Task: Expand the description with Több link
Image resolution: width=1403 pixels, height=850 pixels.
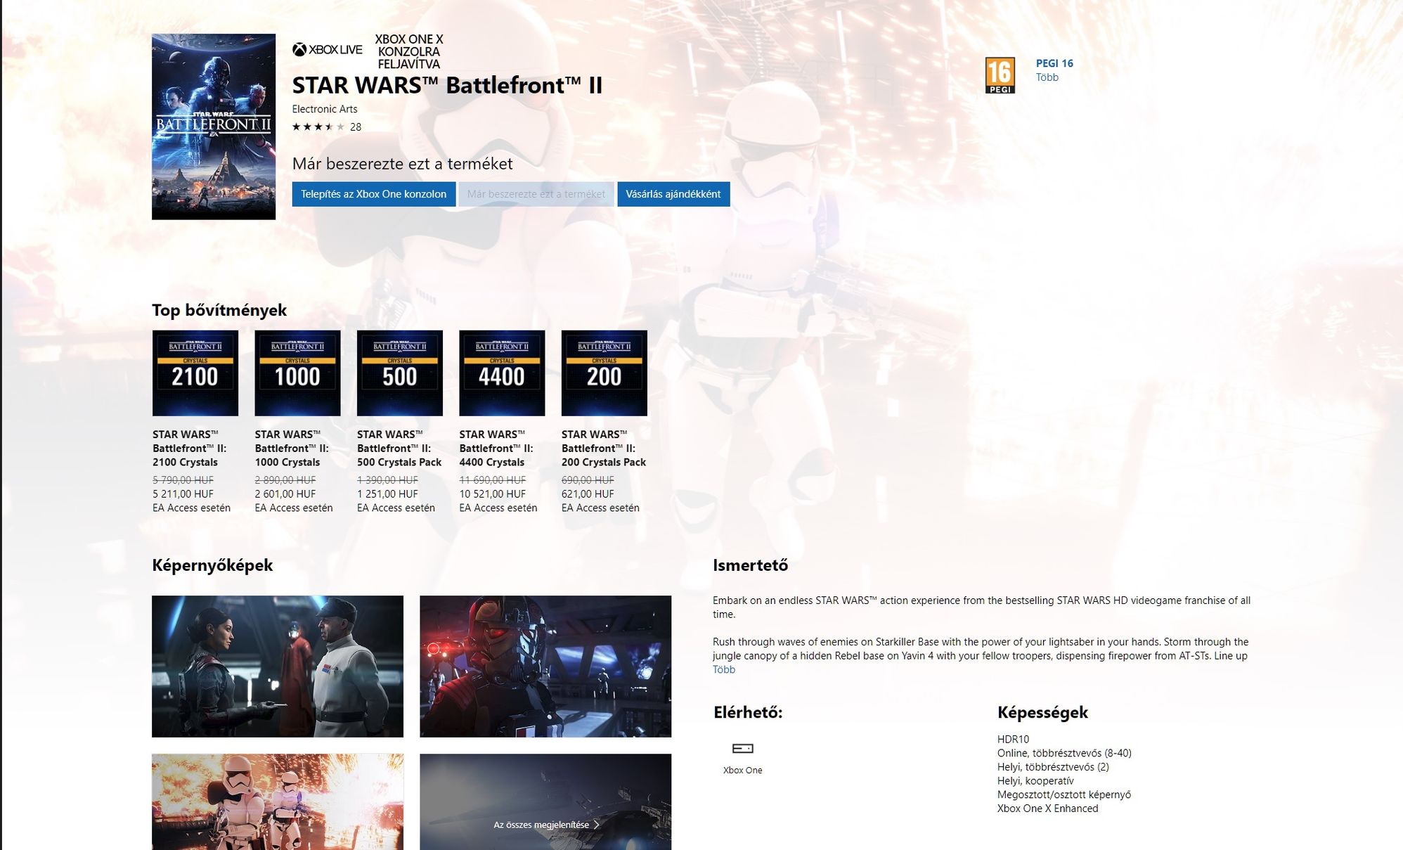Action: coord(723,669)
